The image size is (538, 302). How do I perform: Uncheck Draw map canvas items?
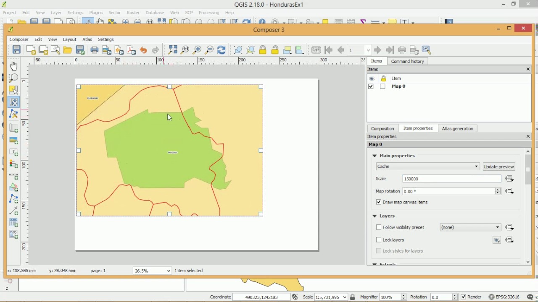click(379, 202)
